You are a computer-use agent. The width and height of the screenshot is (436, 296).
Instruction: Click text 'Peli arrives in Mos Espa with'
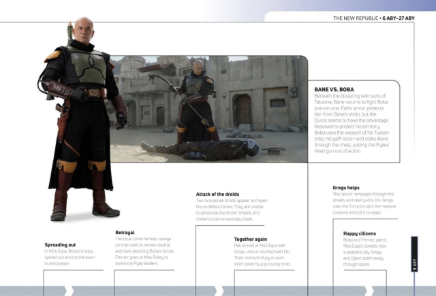pos(260,246)
